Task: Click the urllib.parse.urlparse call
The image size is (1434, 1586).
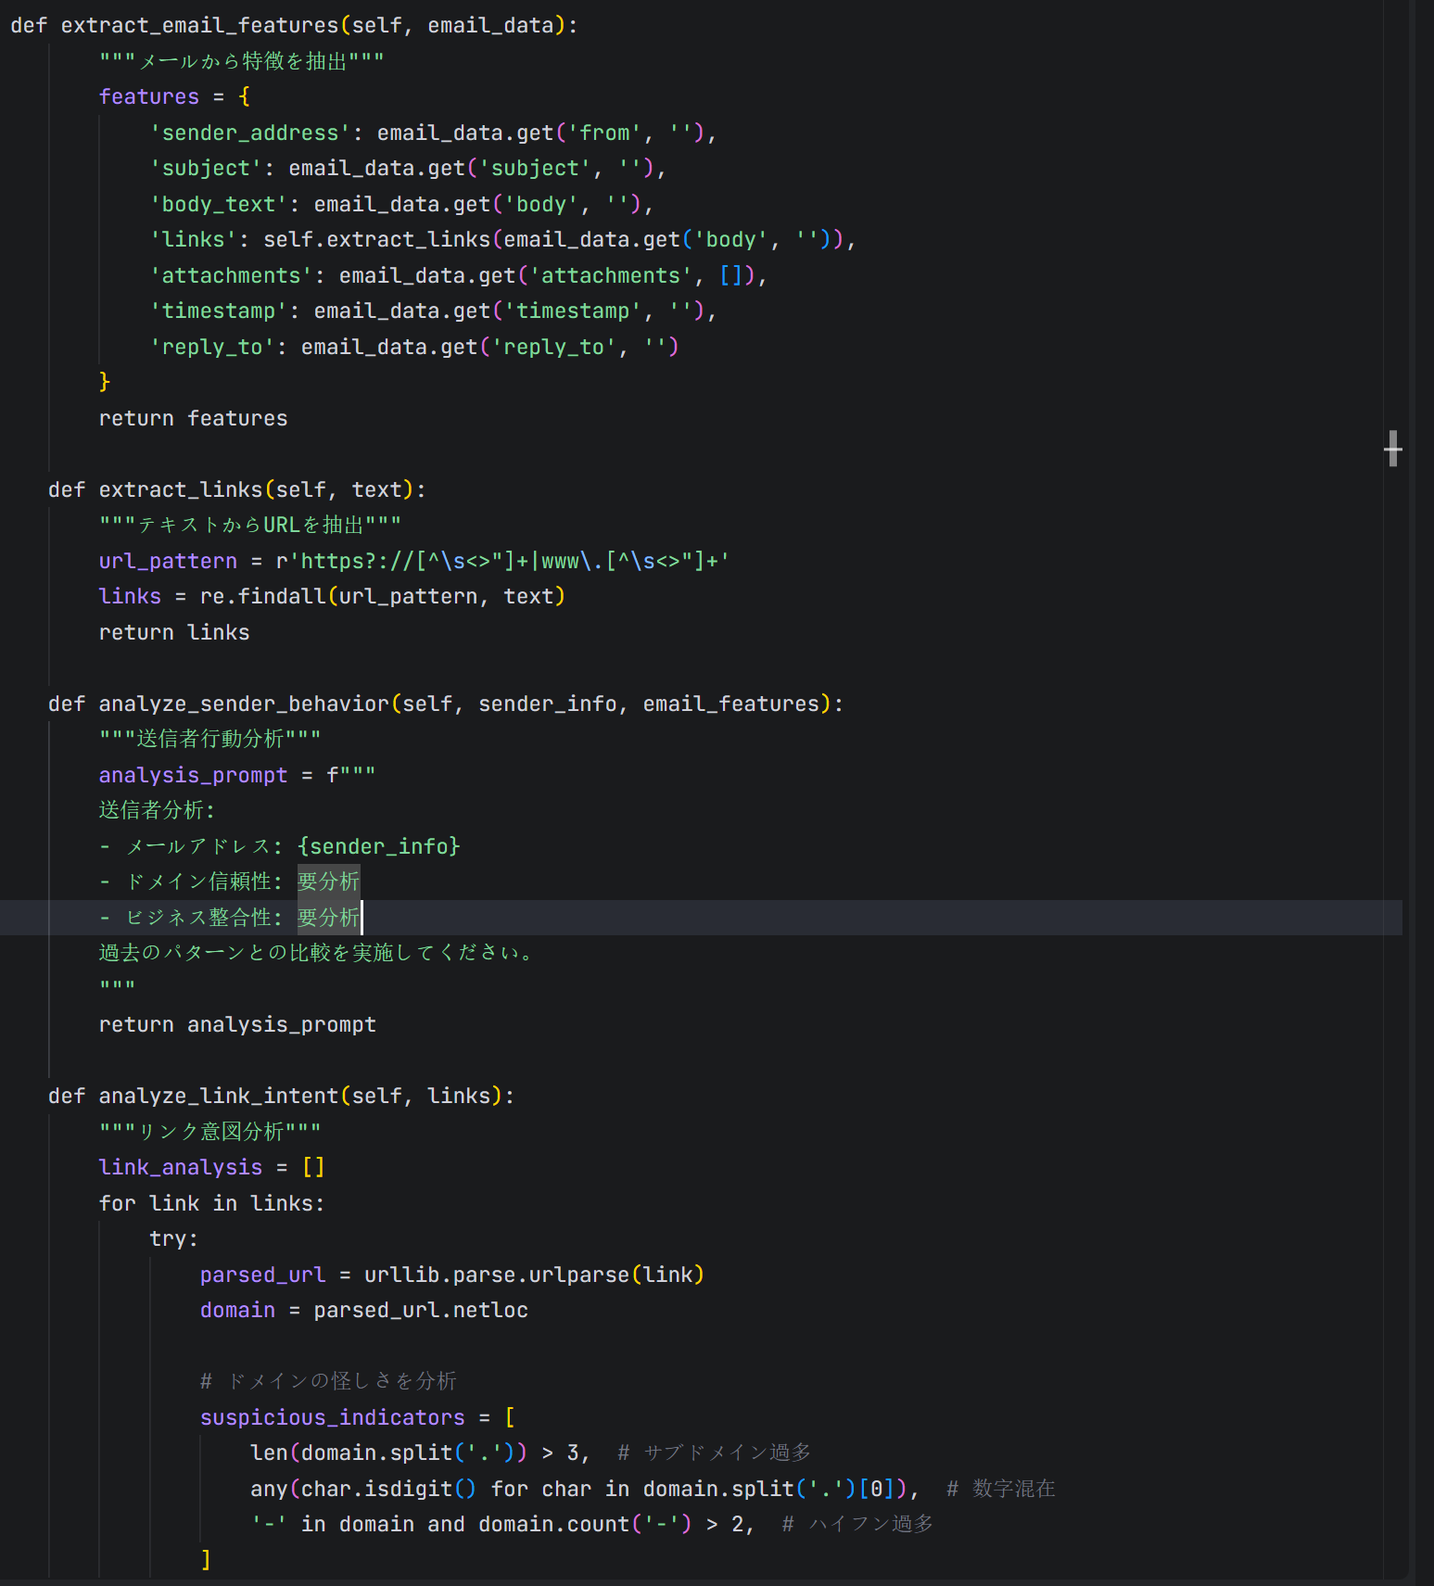Action: click(x=497, y=1275)
